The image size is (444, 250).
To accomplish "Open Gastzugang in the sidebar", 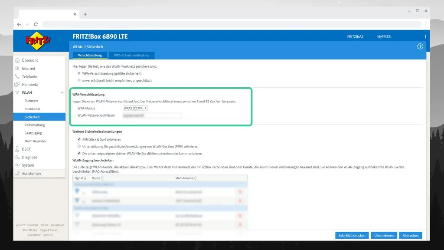I will (x=33, y=133).
